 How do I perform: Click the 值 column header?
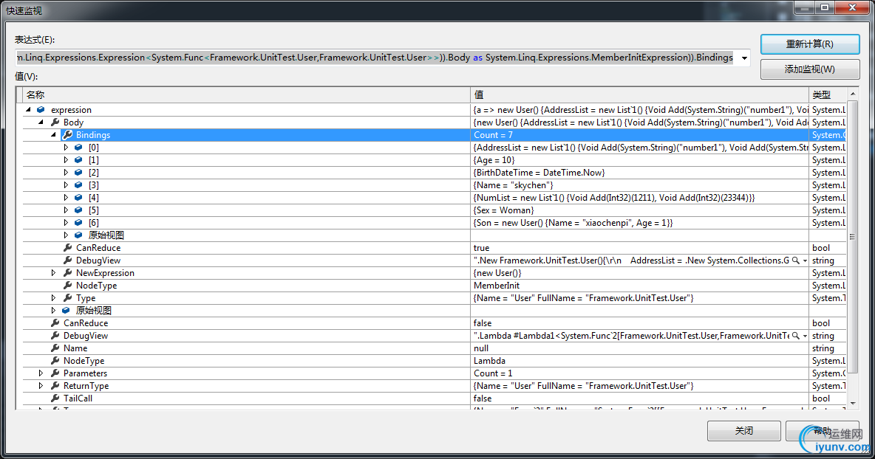640,94
